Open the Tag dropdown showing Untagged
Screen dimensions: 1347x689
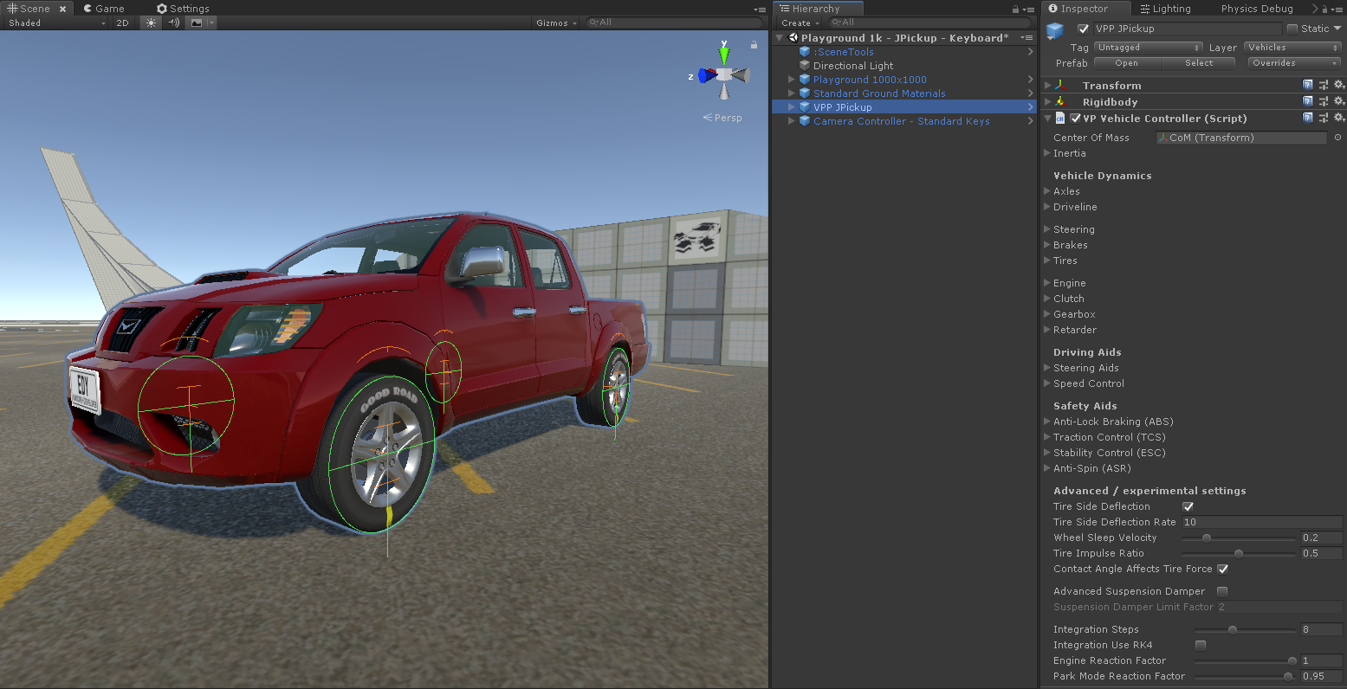coord(1147,48)
